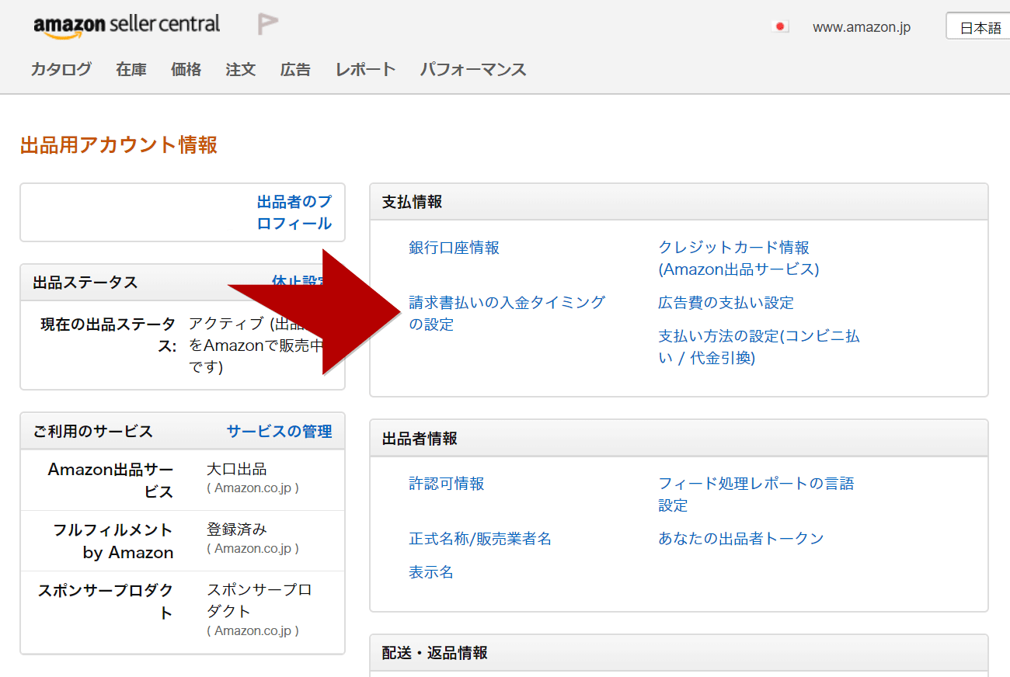The height and width of the screenshot is (677, 1010).
Task: Open the パフォーマンス menu
Action: (x=473, y=69)
